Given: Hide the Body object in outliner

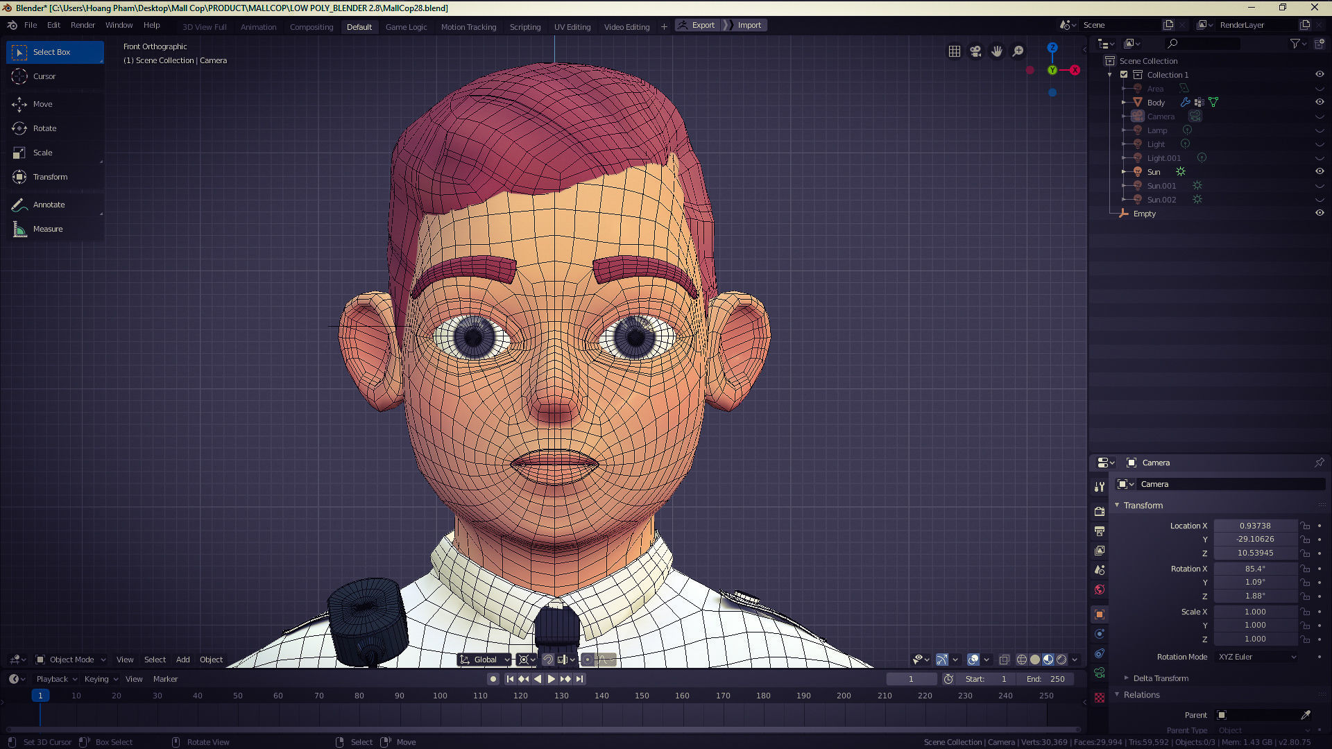Looking at the screenshot, I should 1320,102.
